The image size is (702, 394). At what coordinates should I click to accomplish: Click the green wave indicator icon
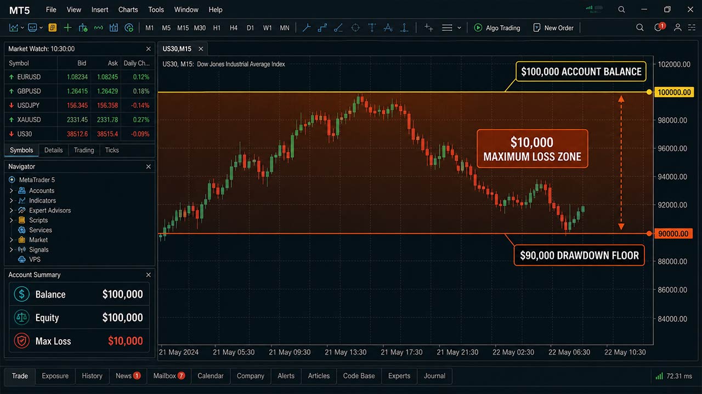99,27
